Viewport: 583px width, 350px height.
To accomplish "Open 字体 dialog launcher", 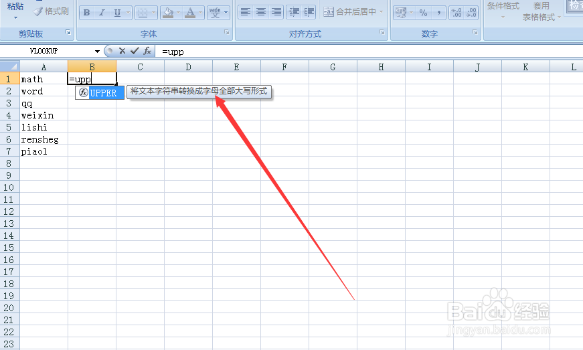I will tap(227, 32).
